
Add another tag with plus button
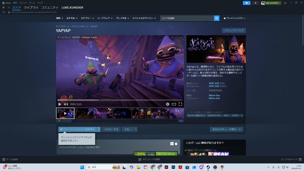pos(242,115)
